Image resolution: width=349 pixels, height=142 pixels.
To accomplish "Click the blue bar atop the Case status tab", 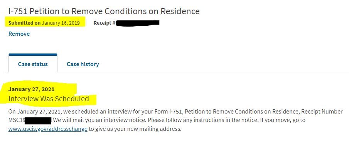I will (x=33, y=54).
